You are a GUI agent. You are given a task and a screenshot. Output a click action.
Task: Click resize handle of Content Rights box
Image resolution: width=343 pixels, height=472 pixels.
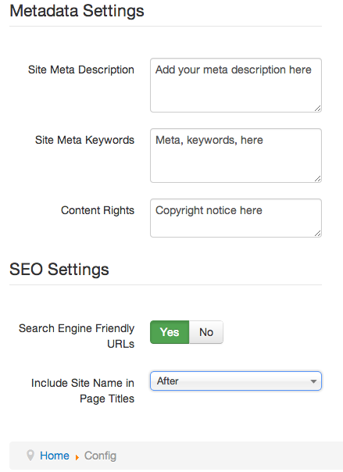point(317,234)
